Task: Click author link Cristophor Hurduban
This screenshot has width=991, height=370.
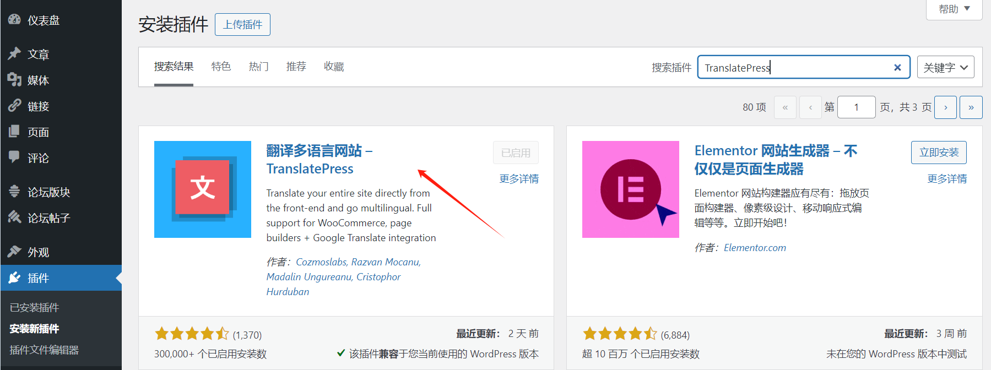Action: tap(333, 284)
